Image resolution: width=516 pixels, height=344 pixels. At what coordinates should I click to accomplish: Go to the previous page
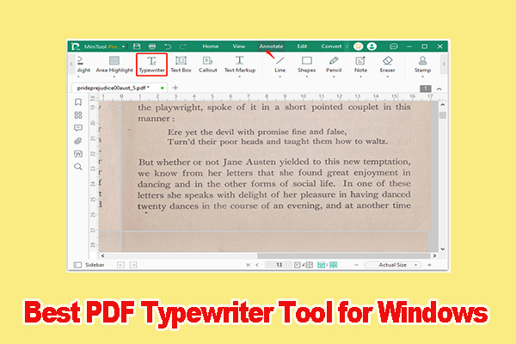click(x=257, y=265)
